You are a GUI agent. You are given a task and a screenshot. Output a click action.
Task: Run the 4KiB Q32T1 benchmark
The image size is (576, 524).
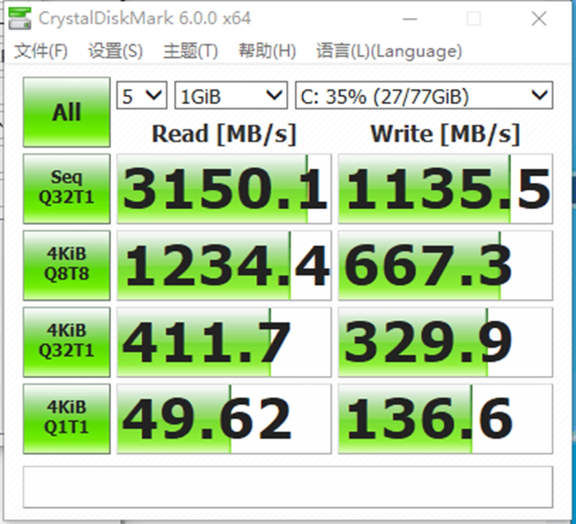click(x=66, y=342)
